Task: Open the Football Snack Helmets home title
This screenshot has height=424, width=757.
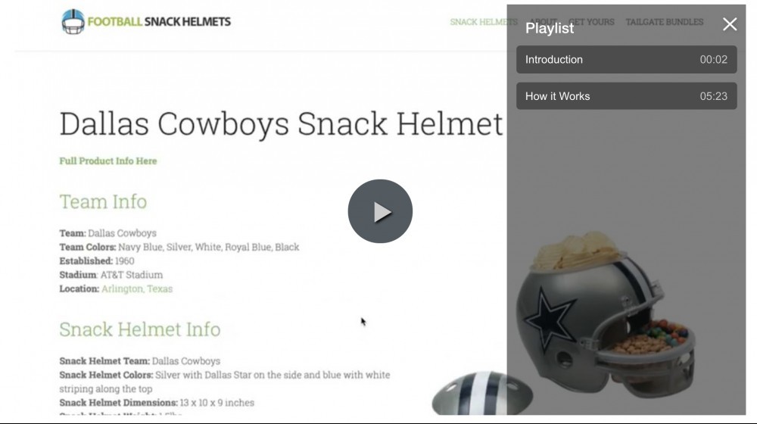Action: coord(159,22)
